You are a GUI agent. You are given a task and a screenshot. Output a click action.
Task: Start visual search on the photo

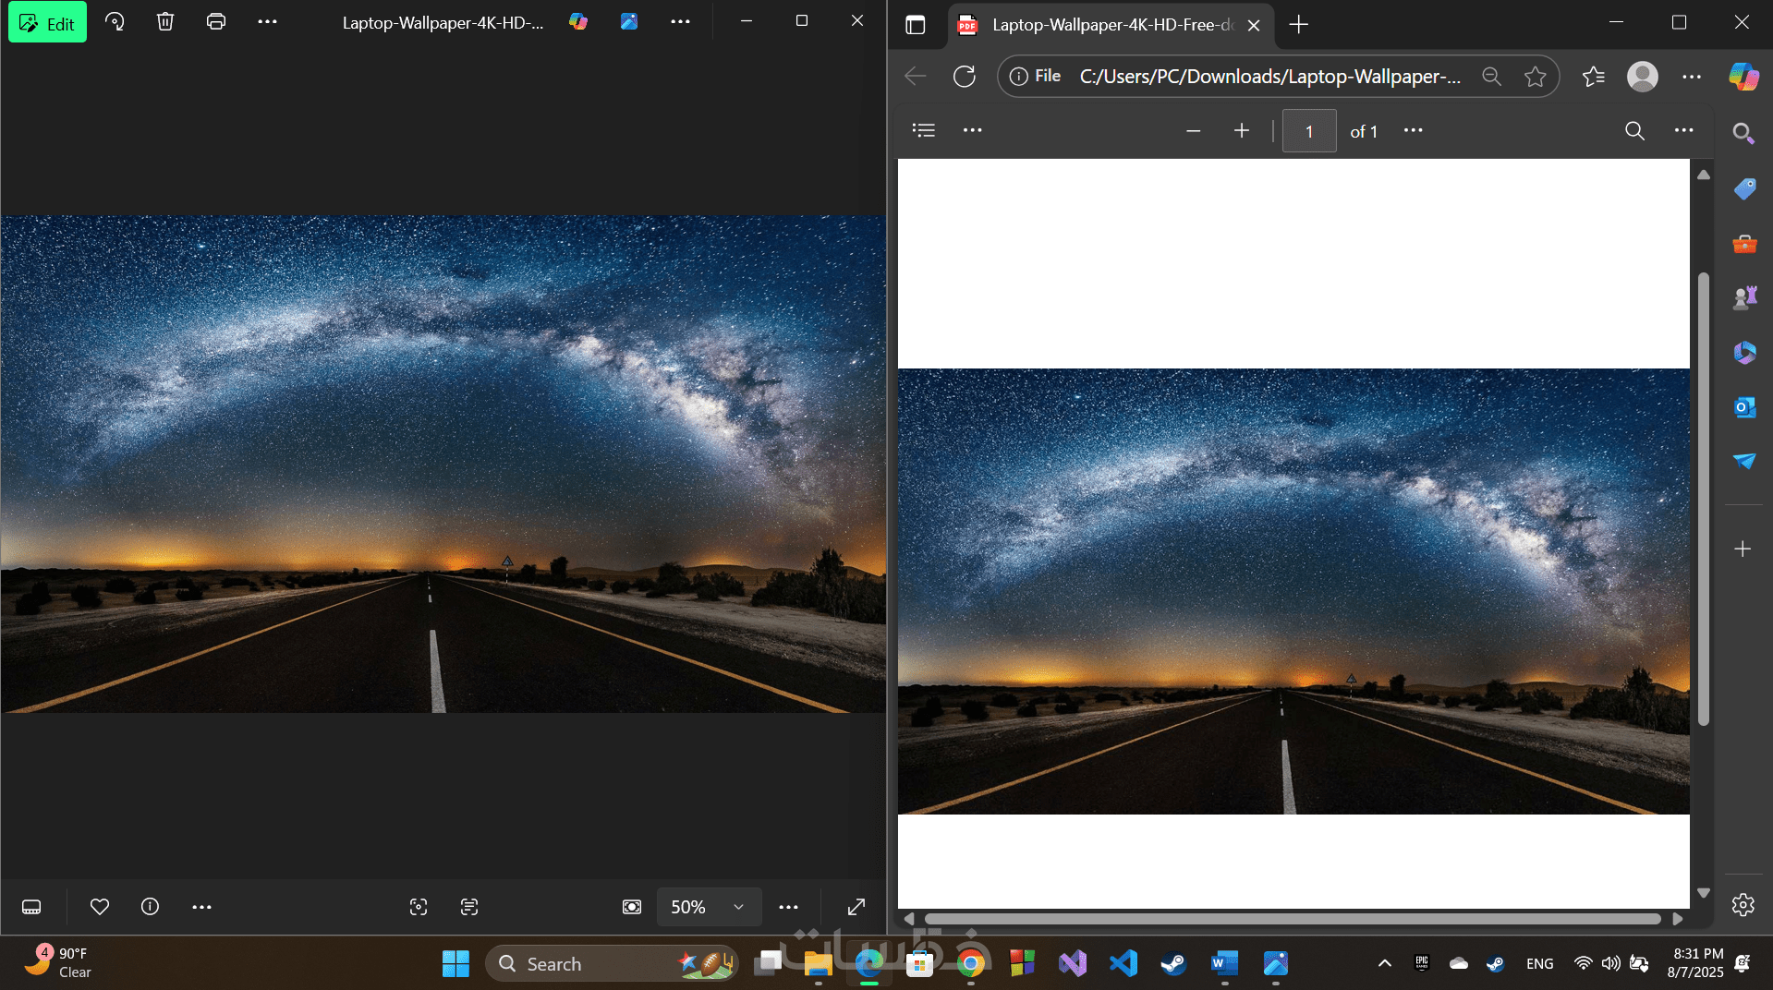click(419, 907)
